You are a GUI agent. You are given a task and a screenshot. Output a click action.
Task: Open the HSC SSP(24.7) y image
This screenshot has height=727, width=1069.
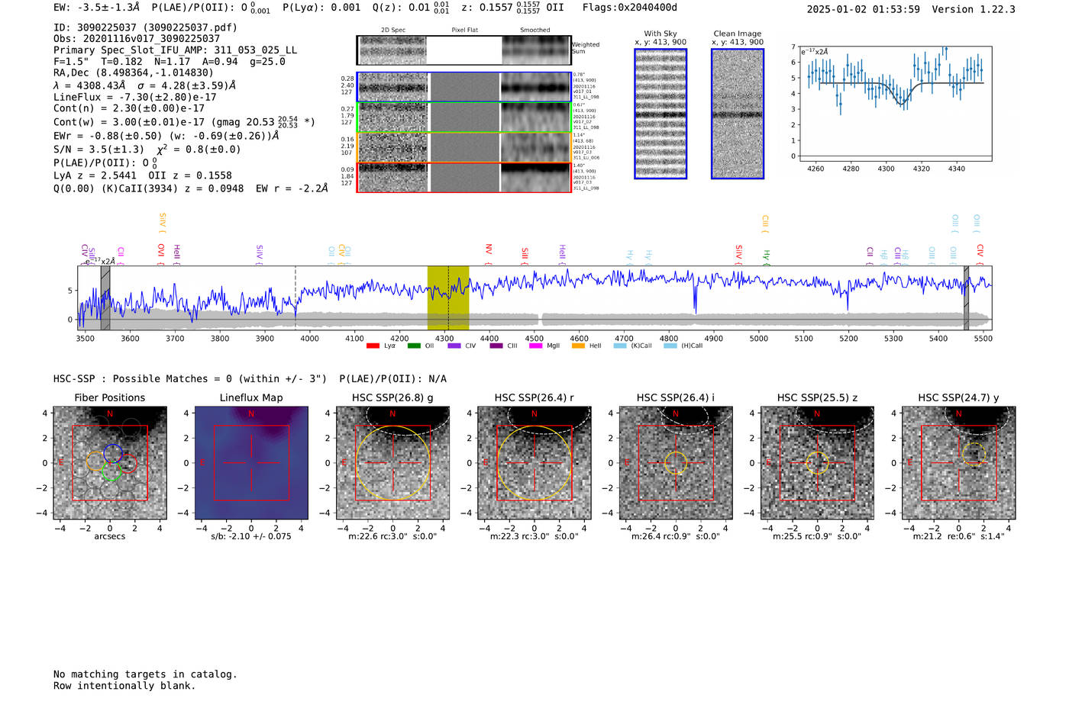pyautogui.click(x=959, y=463)
